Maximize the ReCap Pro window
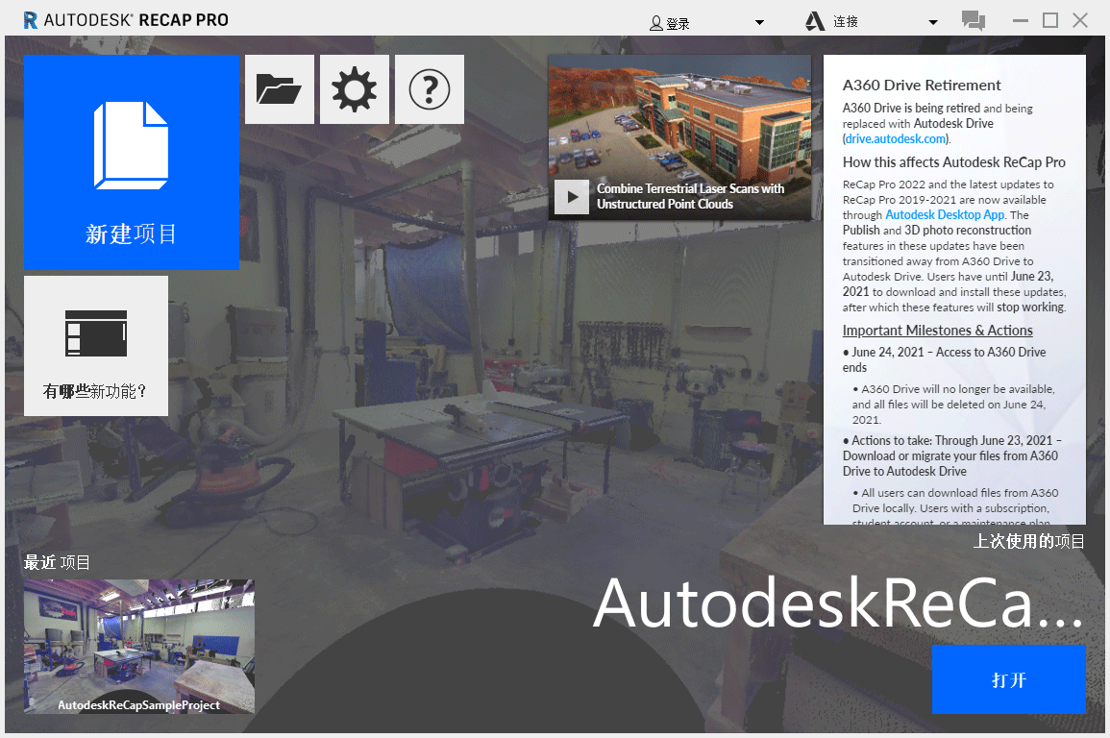This screenshot has height=738, width=1110. (1050, 20)
